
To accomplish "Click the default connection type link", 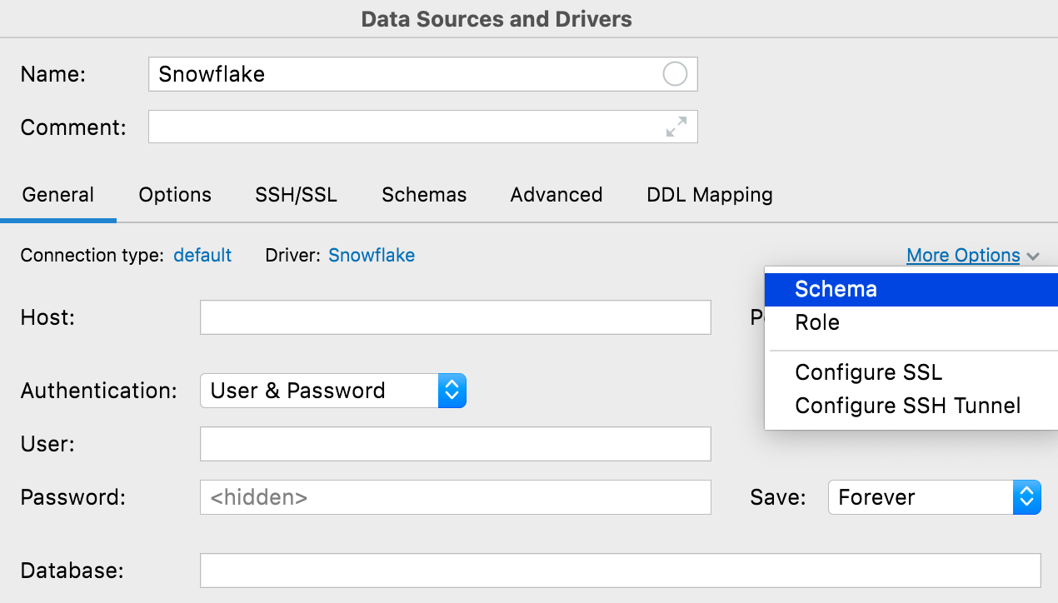I will 202,256.
